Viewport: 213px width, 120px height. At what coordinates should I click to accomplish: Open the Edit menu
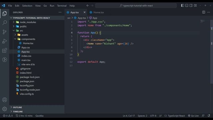17,6
